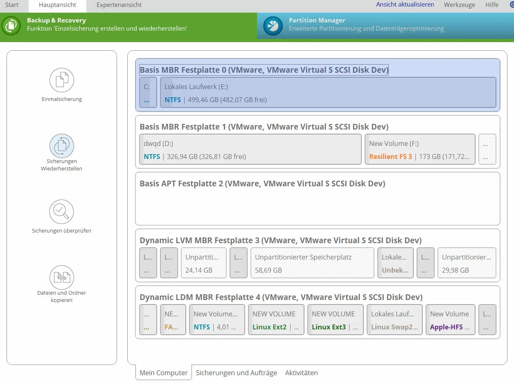This screenshot has width=514, height=385.
Task: Click the Einmalsicherung icon
Action: click(x=62, y=80)
